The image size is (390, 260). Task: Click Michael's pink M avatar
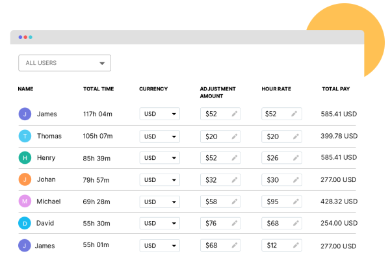[25, 201]
